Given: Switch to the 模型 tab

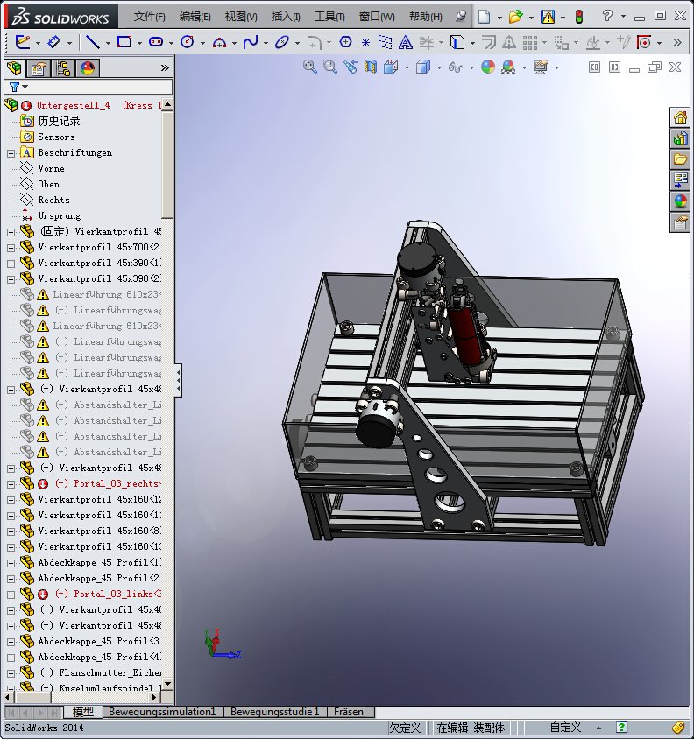Looking at the screenshot, I should point(83,712).
